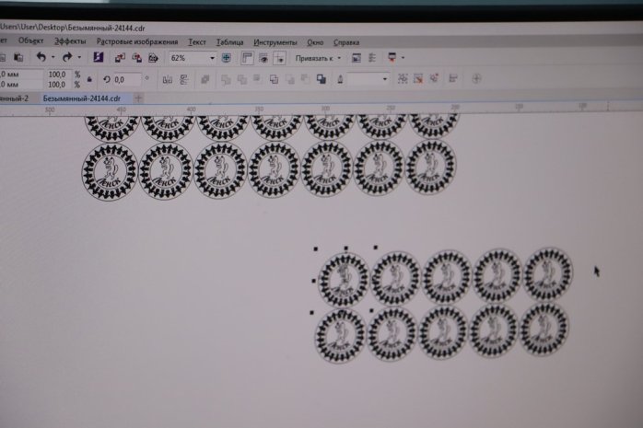Click the Redo arrow icon
The width and height of the screenshot is (643, 428).
[x=67, y=57]
